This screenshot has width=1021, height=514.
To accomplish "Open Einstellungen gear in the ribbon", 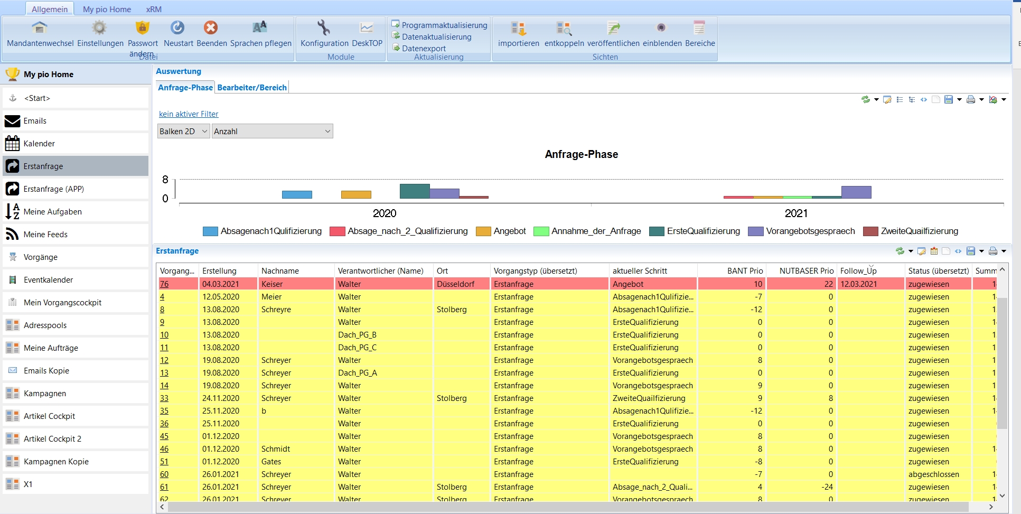I will 99,28.
